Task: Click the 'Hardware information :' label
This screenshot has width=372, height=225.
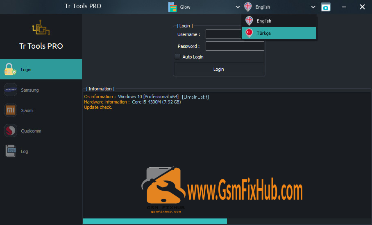Action: 107,102
